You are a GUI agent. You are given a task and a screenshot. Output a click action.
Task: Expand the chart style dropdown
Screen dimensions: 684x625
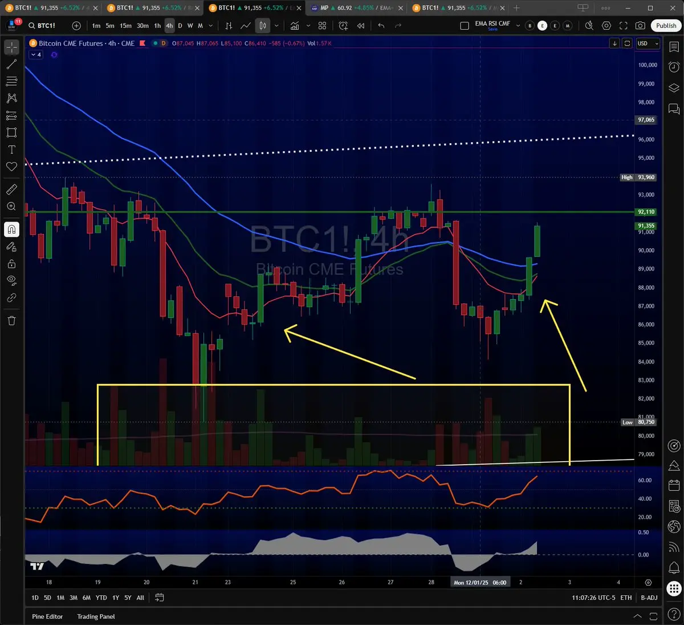[x=276, y=26]
